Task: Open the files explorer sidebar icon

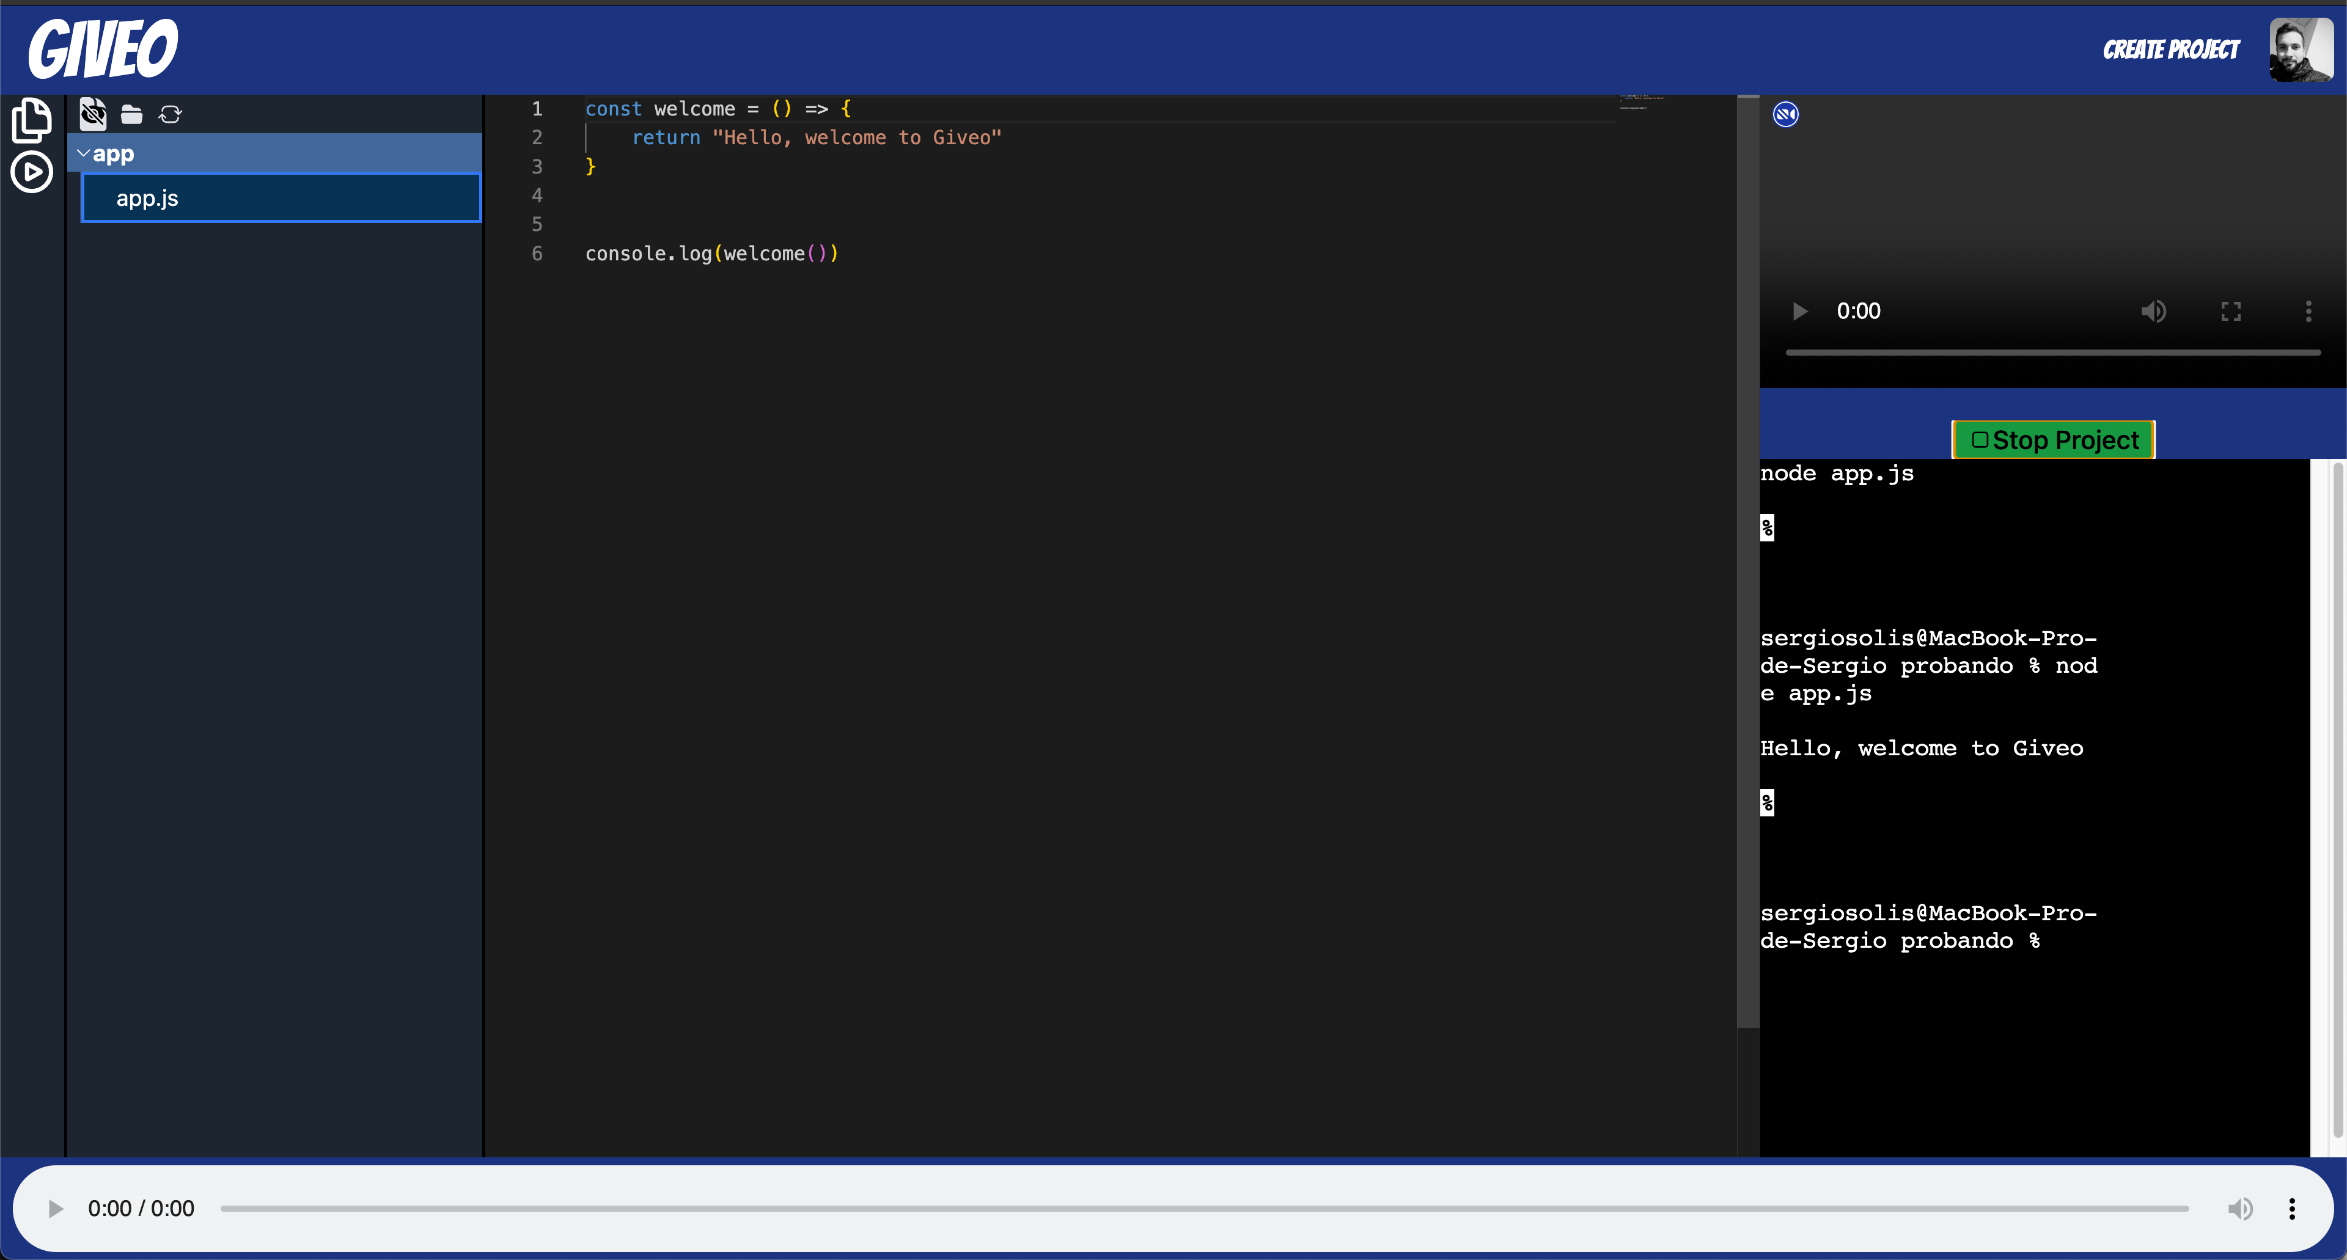Action: 31,120
